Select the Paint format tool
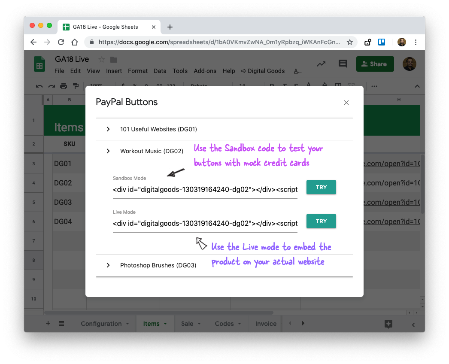Image resolution: width=449 pixels, height=364 pixels. click(76, 86)
